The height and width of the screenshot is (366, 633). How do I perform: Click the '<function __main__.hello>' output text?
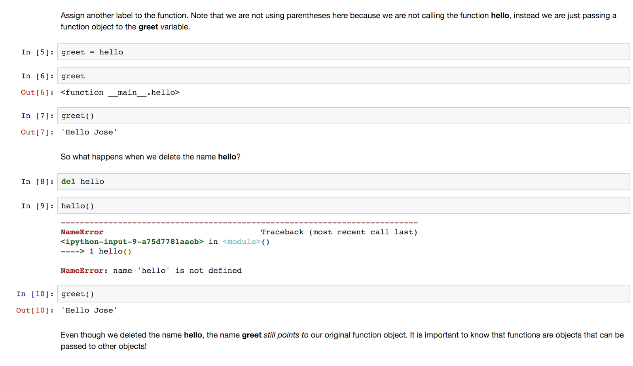click(120, 92)
